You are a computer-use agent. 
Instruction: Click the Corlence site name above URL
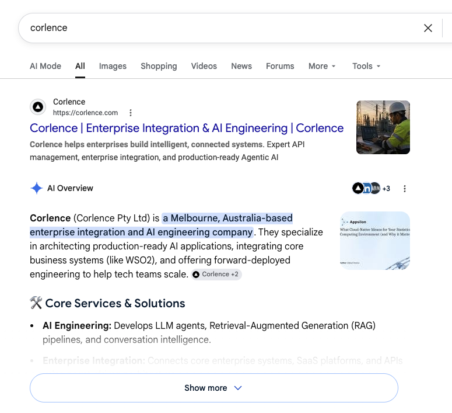[69, 102]
